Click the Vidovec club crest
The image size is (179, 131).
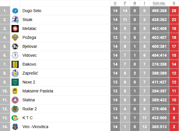point(15,55)
